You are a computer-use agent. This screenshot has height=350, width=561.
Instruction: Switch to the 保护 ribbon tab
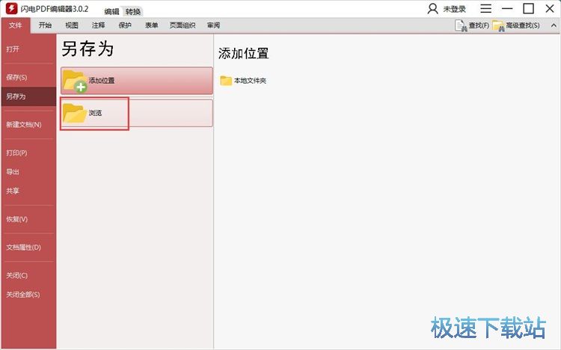[x=125, y=25]
